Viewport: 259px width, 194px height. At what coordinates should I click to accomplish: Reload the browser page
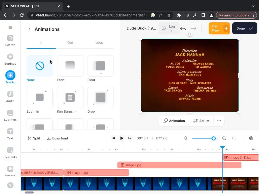pos(22,15)
